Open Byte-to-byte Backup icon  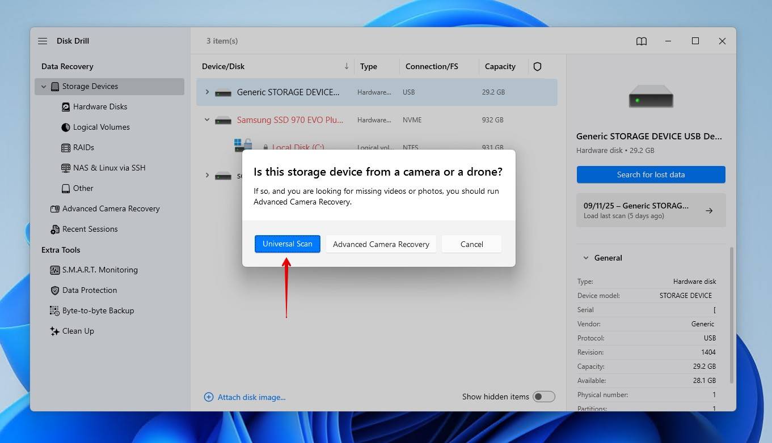(55, 311)
